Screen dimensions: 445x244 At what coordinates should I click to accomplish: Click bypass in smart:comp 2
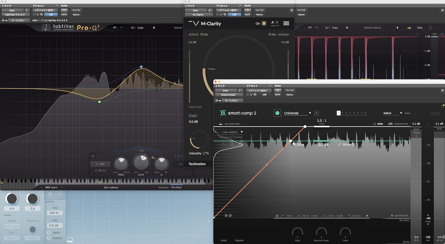239,240
